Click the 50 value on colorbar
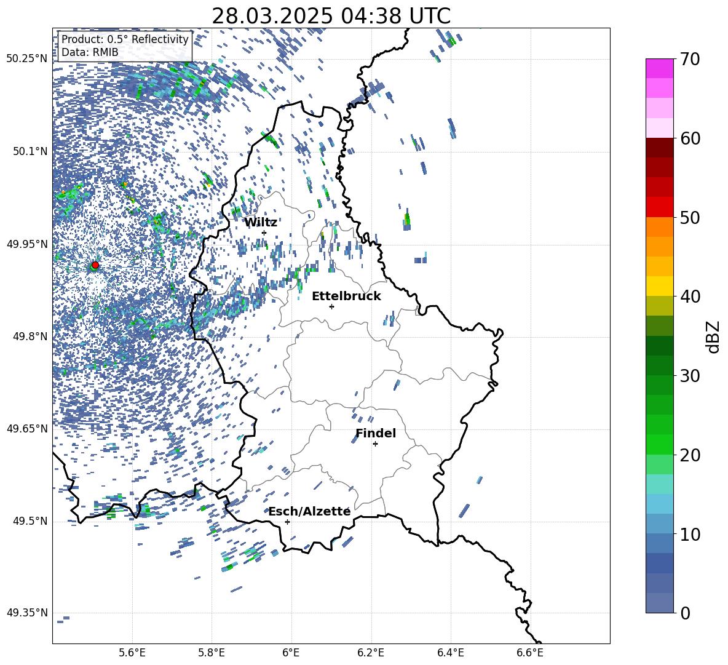Image resolution: width=728 pixels, height=665 pixels. pos(690,218)
